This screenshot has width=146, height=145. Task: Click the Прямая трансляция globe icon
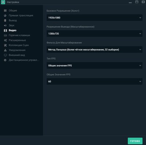[x=5, y=16]
